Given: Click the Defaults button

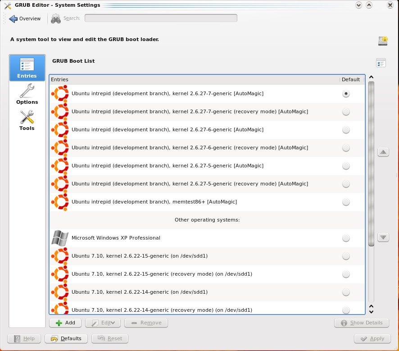Looking at the screenshot, I should tap(66, 338).
